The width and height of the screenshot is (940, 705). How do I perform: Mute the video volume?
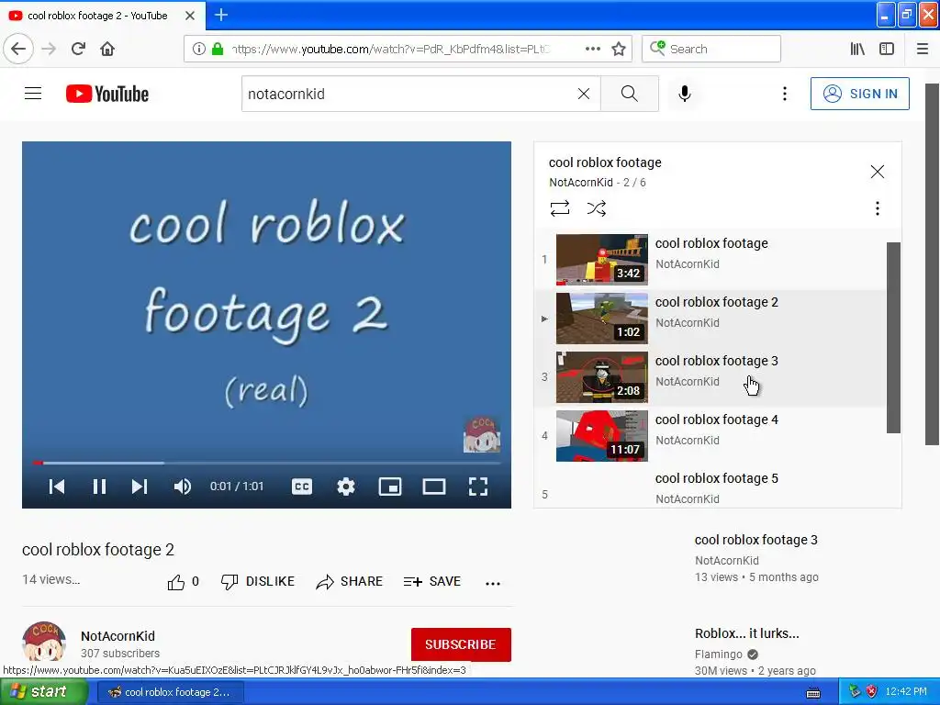(x=183, y=487)
